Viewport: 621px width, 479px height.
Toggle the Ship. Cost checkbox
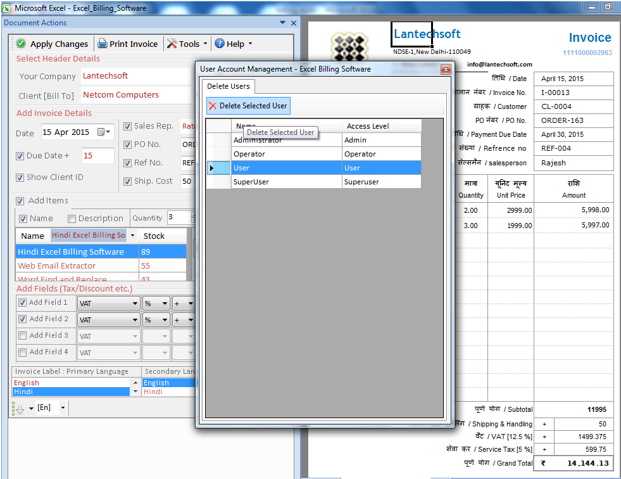[x=127, y=182]
